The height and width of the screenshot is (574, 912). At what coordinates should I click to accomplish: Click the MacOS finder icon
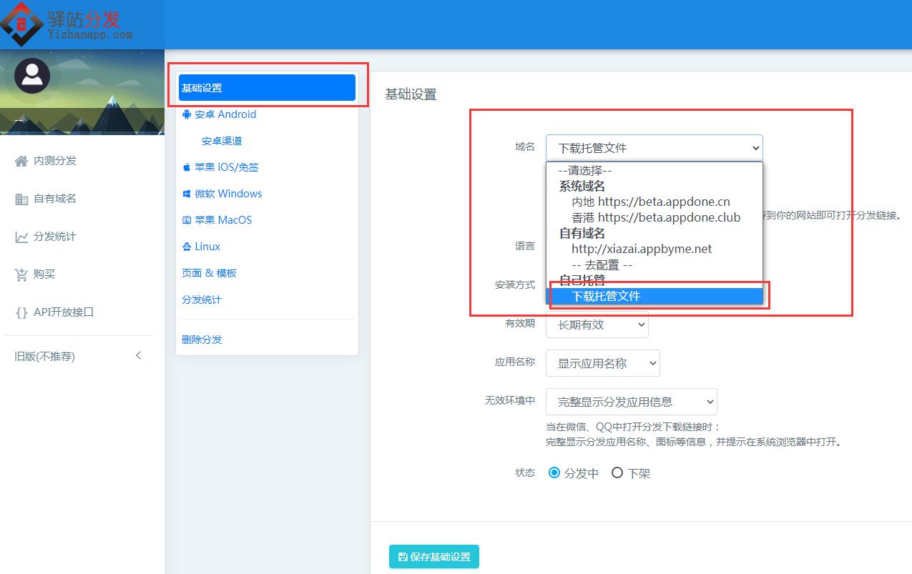click(187, 220)
